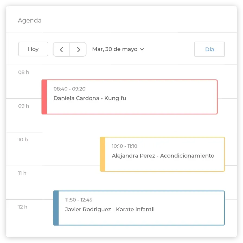Click the red color bar of Kung fu event
The image size is (243, 243).
44,97
